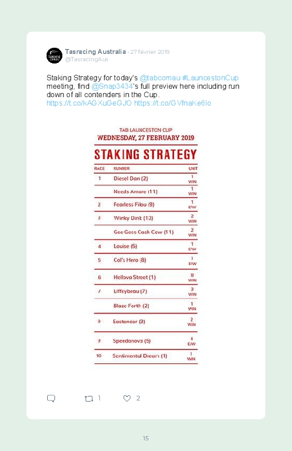Open the #LauncestonCup hashtag
292x451 pixels.
coord(211,78)
